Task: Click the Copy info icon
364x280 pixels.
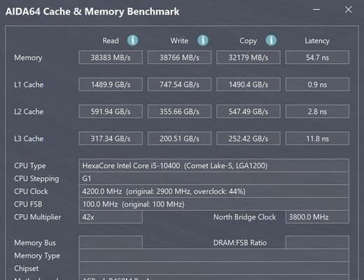Action: [271, 41]
